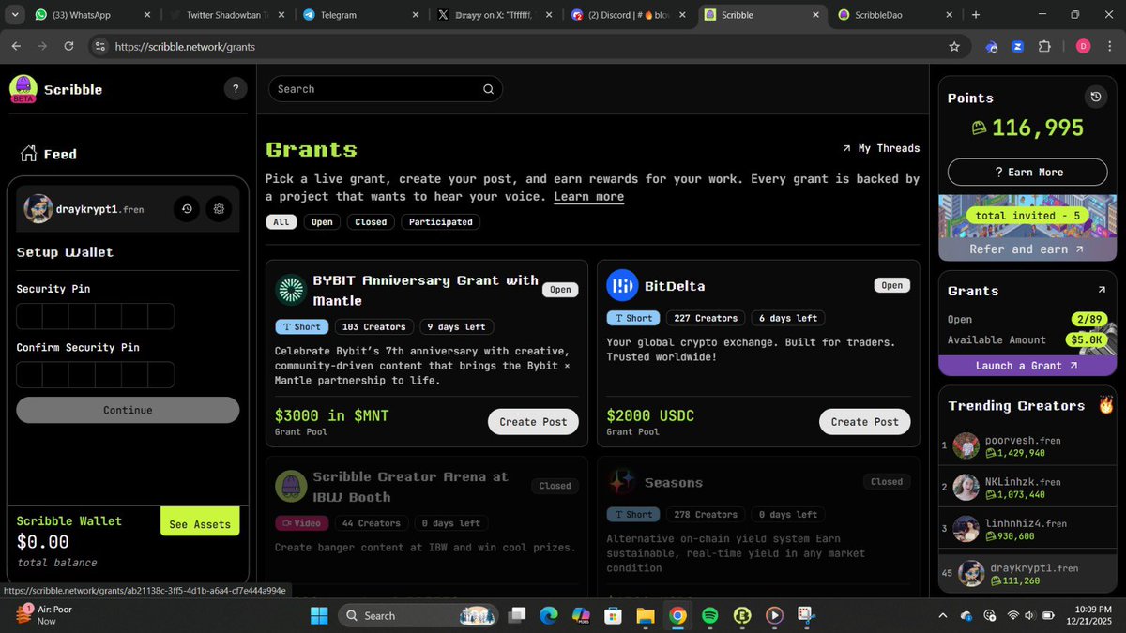Click the BitDelta logo icon
This screenshot has width=1126, height=633.
622,285
